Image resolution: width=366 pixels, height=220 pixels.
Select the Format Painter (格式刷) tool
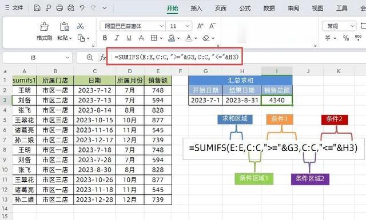(45, 31)
